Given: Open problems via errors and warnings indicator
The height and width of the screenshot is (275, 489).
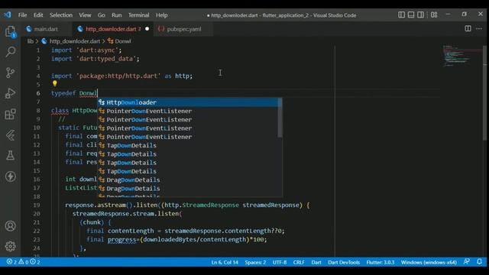Looking at the screenshot, I should 23,262.
